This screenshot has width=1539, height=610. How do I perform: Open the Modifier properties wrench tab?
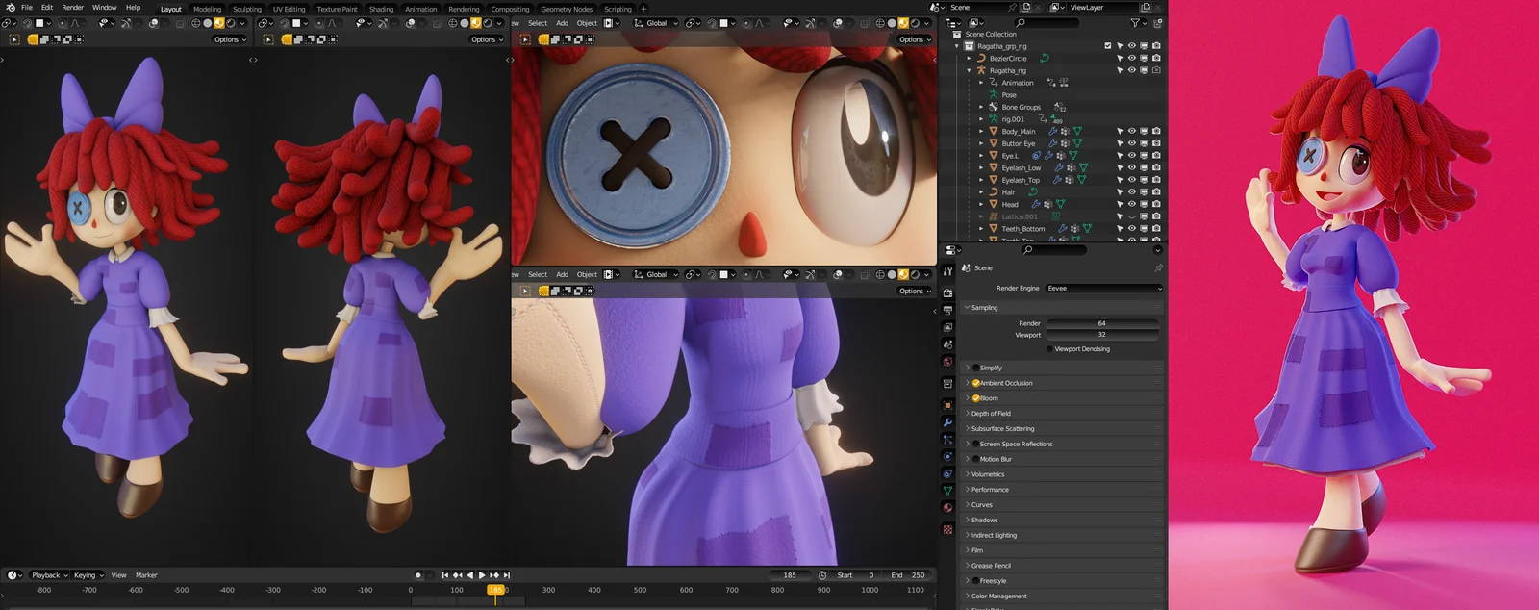point(947,422)
